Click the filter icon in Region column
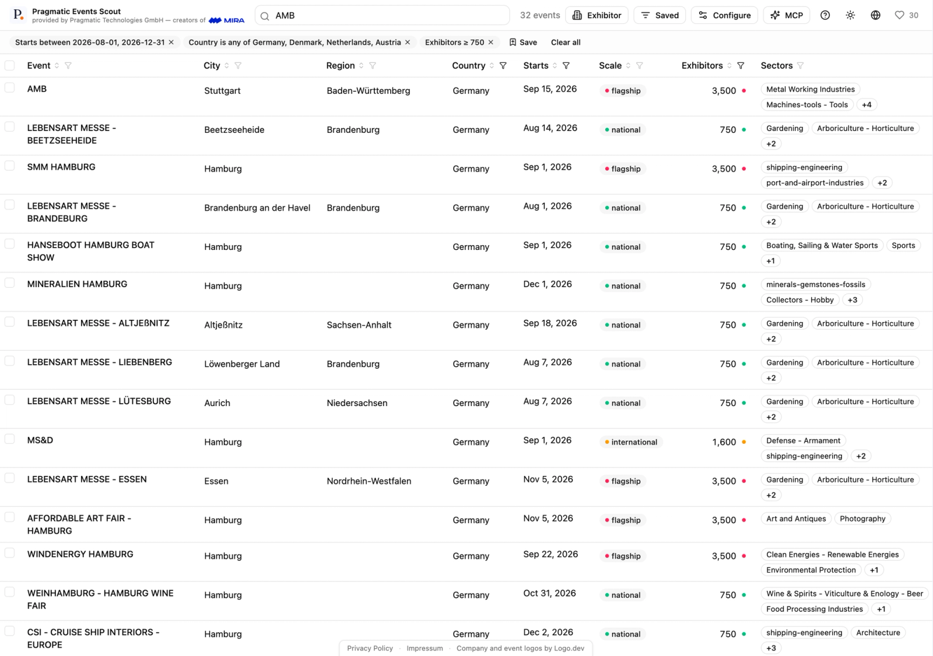Viewport: 933px width, 656px height. [373, 66]
